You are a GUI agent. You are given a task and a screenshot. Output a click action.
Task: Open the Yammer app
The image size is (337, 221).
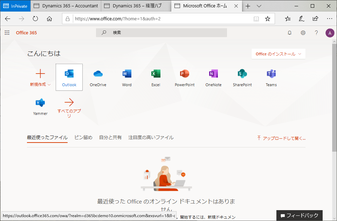pyautogui.click(x=40, y=106)
